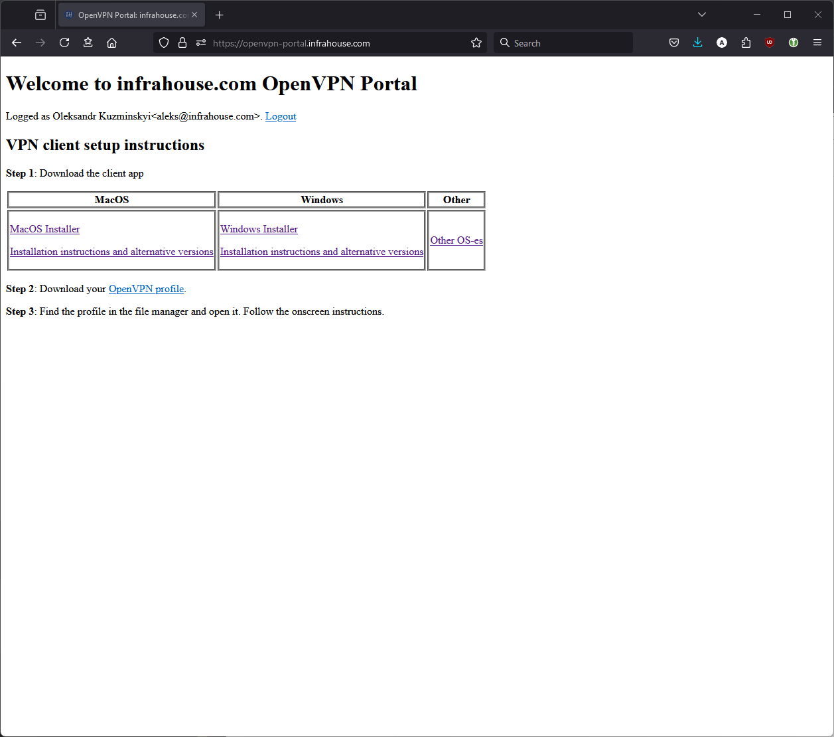834x737 pixels.
Task: Select the OpenVPN Portal tab
Action: coord(131,15)
